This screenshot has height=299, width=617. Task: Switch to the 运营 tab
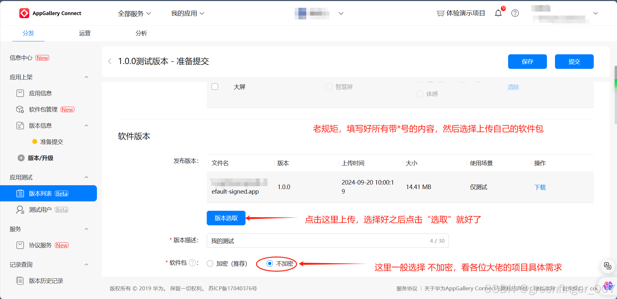(85, 33)
